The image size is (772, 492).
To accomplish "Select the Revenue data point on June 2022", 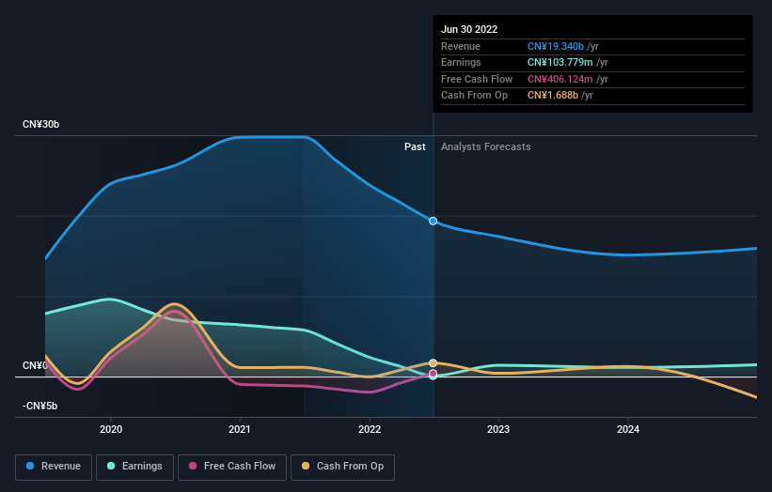I will pos(433,222).
